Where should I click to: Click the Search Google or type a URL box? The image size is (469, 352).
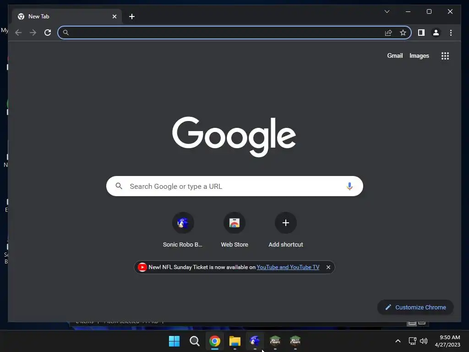coord(234,186)
